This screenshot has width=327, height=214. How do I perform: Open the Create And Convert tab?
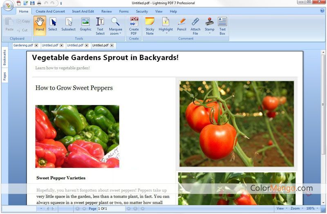pyautogui.click(x=50, y=11)
